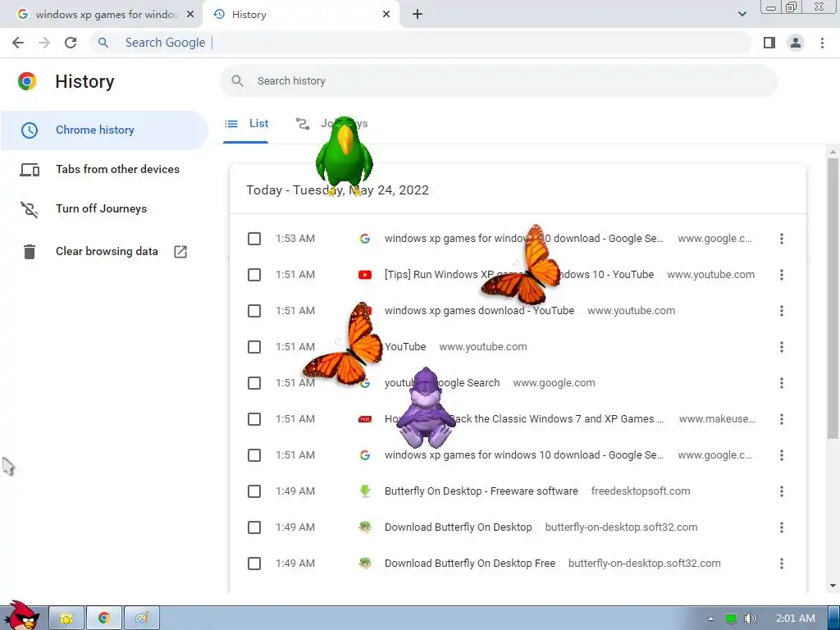The image size is (840, 630).
Task: Open actions menu for Butterfly On Desktop - Freeware
Action: pos(782,491)
